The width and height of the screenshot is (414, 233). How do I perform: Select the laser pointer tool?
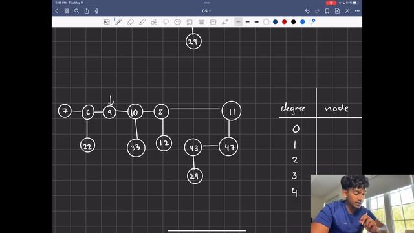pyautogui.click(x=225, y=22)
